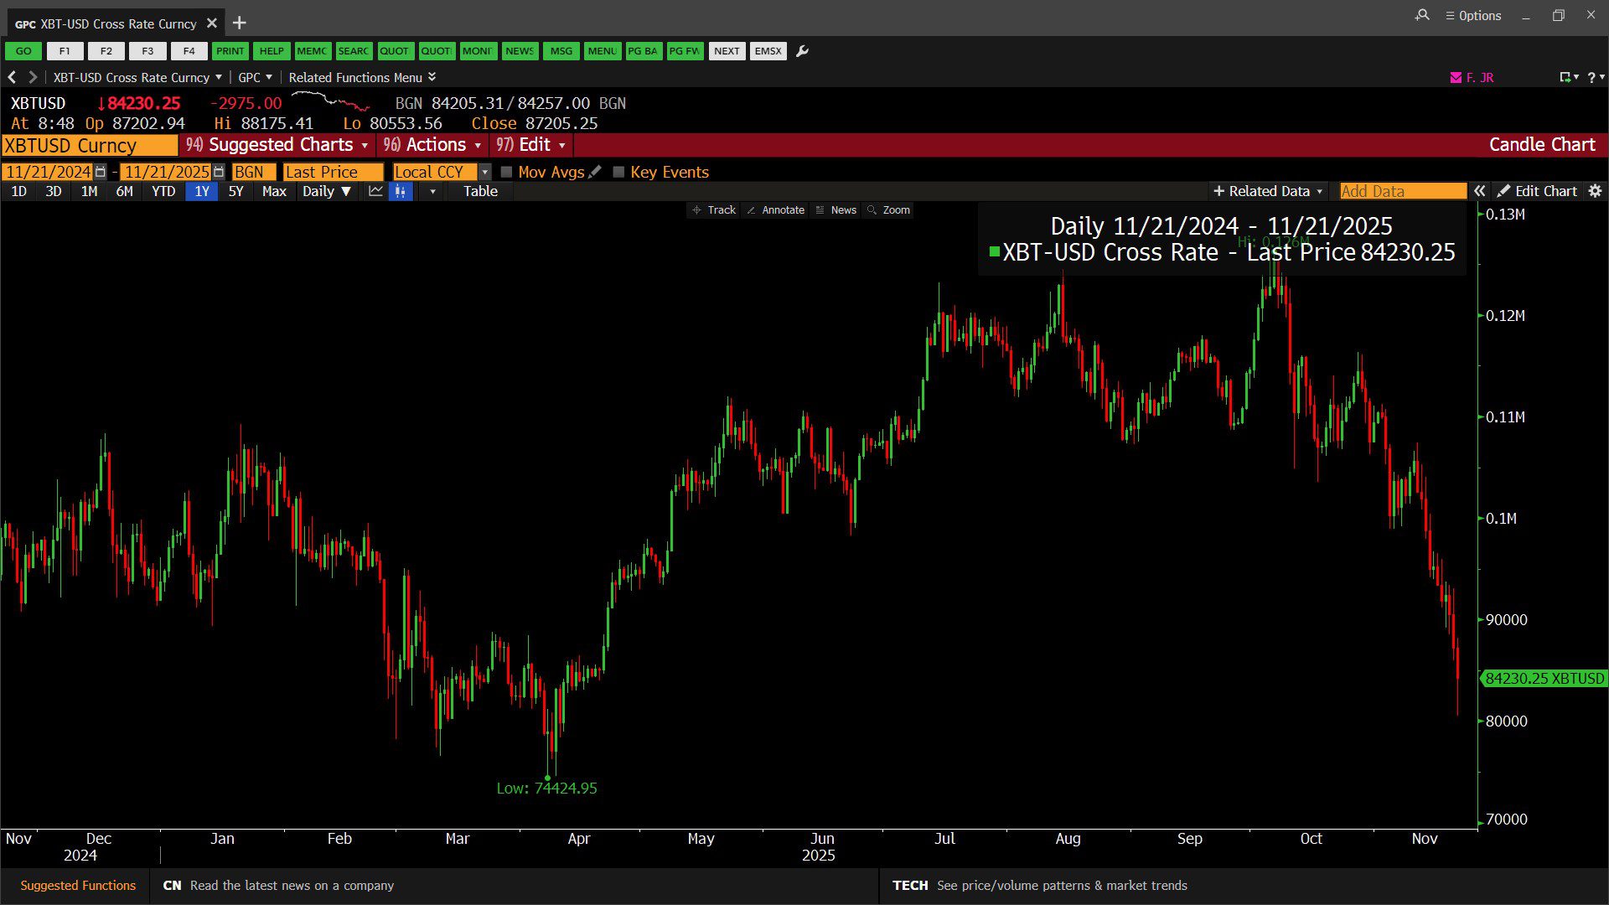Click the Mov Avgs pencil icon

pyautogui.click(x=595, y=172)
